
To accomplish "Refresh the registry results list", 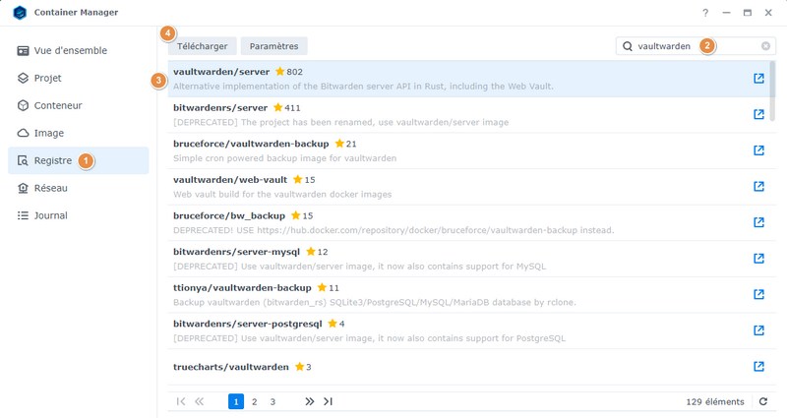I will (763, 401).
